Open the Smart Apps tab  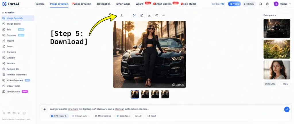pyautogui.click(x=123, y=4)
